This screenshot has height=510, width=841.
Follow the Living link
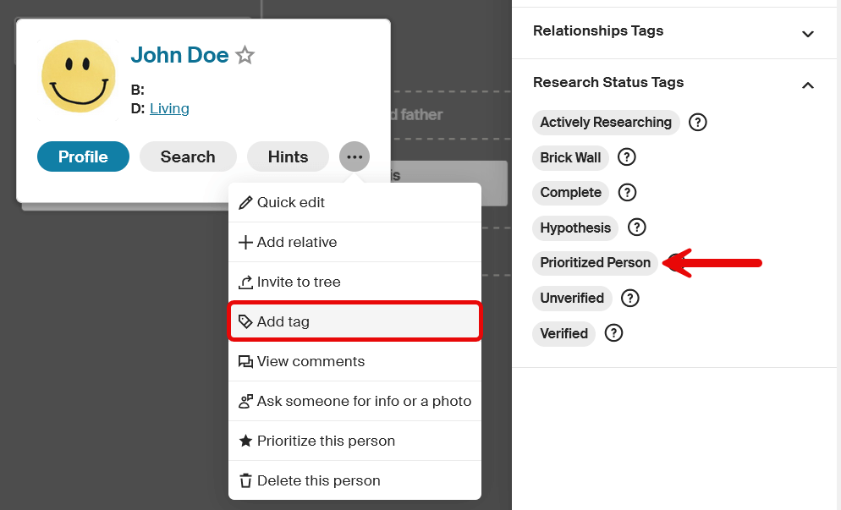tap(169, 108)
